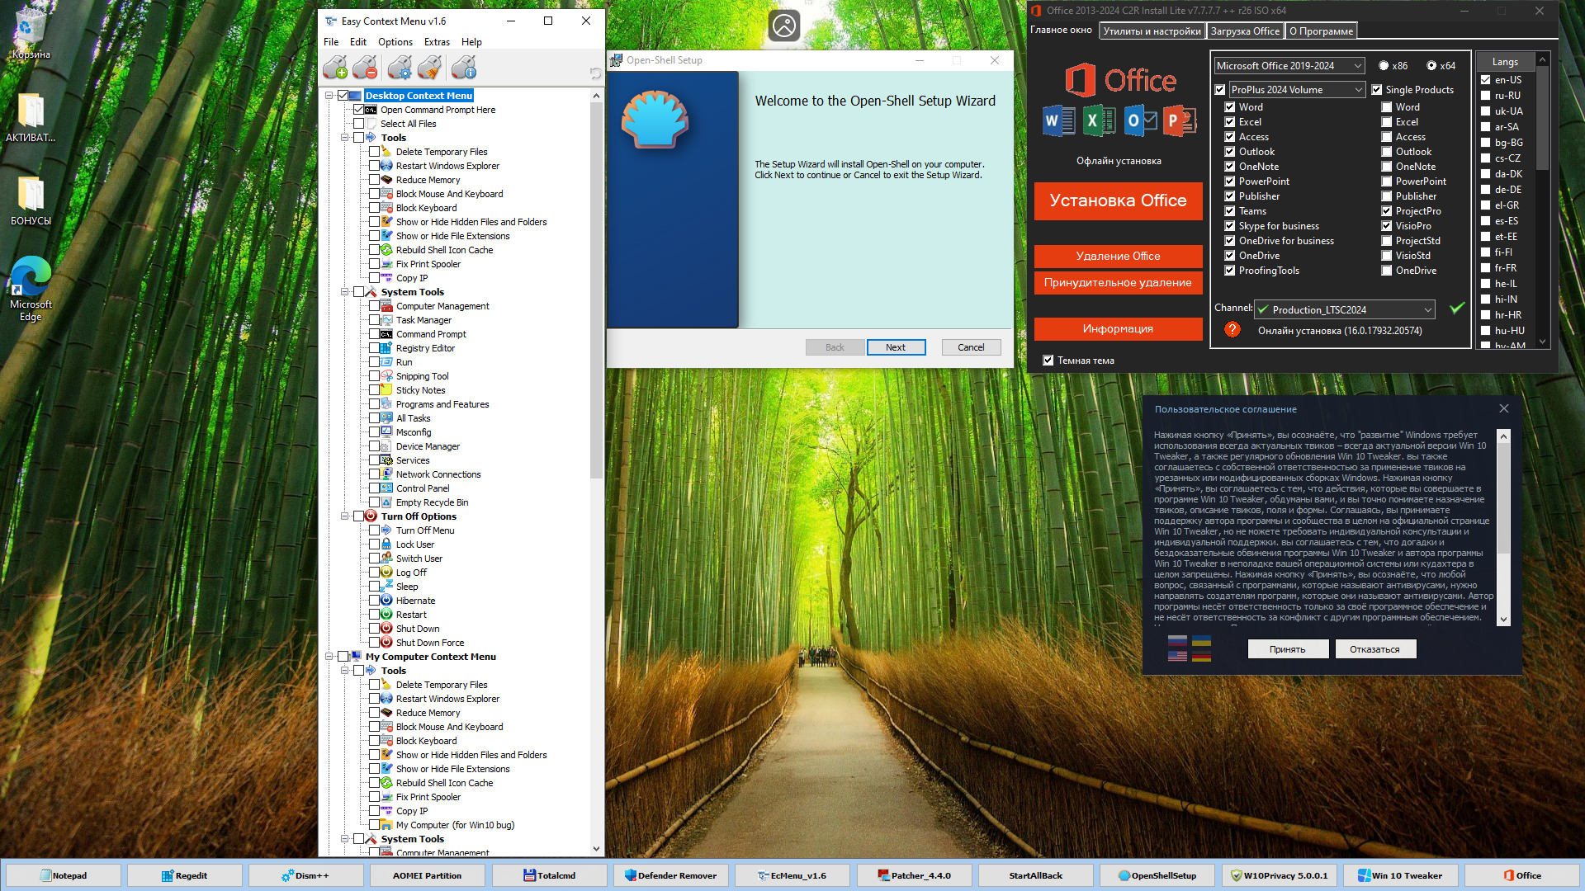The image size is (1585, 891).
Task: Click the red minus mouse toolbar icon
Action: click(365, 67)
